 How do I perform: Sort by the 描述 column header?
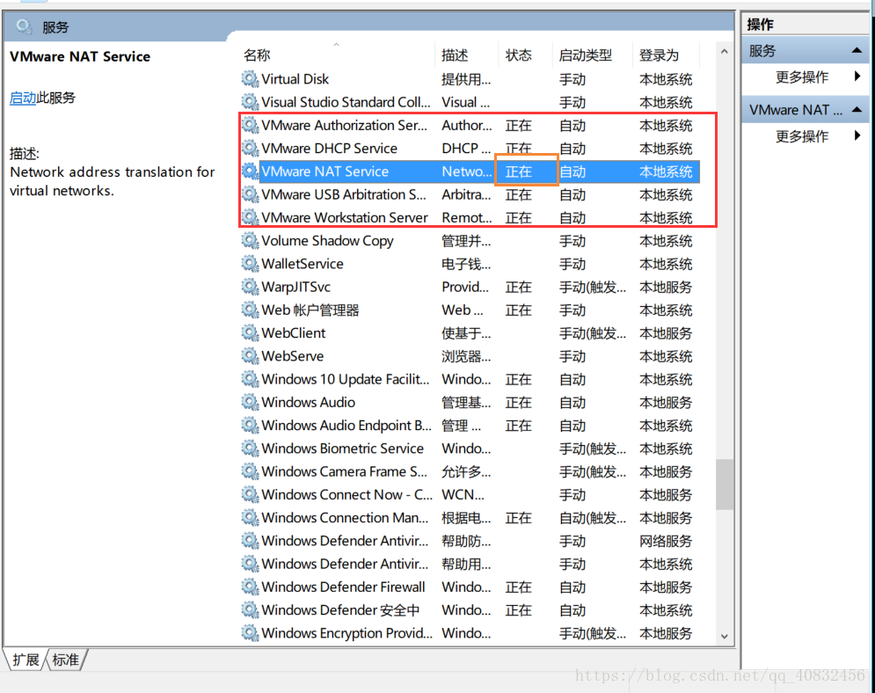click(466, 55)
